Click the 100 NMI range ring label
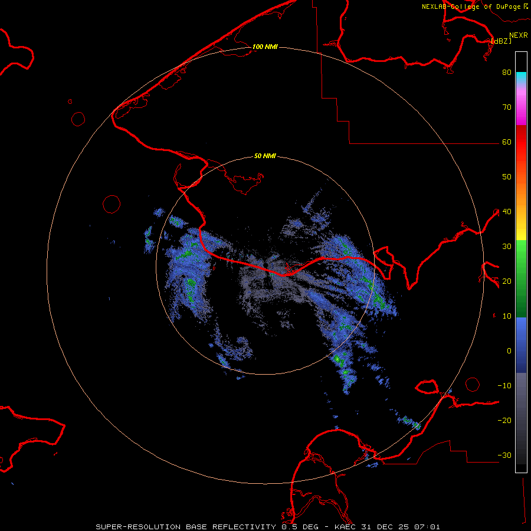This screenshot has width=531, height=531. tap(265, 47)
